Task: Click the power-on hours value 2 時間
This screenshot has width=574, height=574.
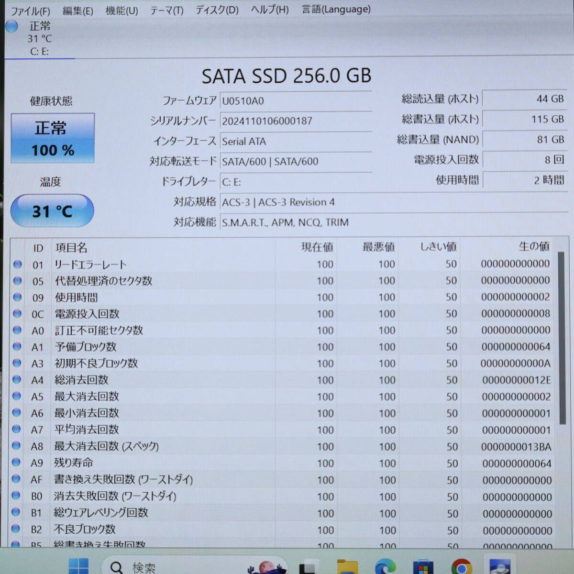Action: 525,180
